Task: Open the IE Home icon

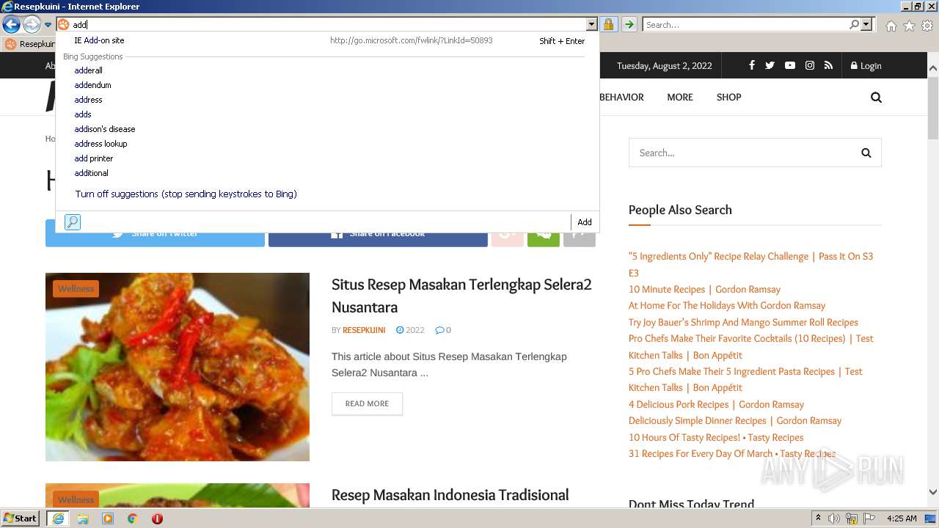Action: click(x=891, y=26)
